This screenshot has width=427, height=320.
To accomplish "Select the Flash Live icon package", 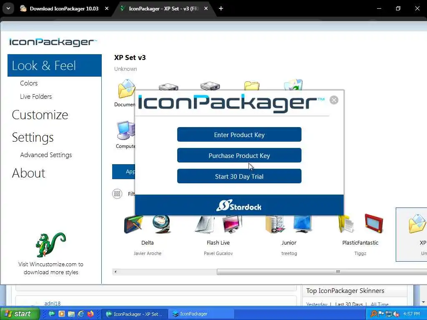I will point(218,236).
